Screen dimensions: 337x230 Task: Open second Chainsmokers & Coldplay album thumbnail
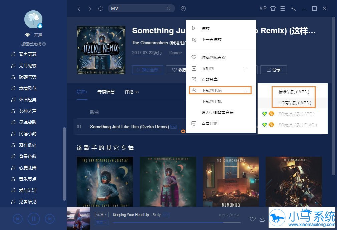[x=168, y=182]
